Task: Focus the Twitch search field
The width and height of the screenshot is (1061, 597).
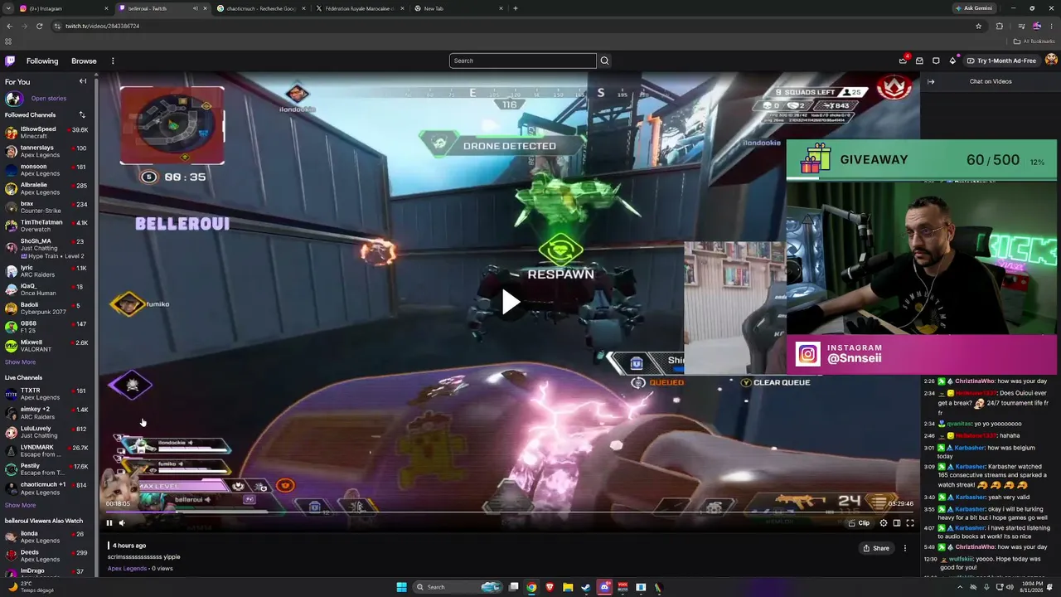Action: [522, 61]
